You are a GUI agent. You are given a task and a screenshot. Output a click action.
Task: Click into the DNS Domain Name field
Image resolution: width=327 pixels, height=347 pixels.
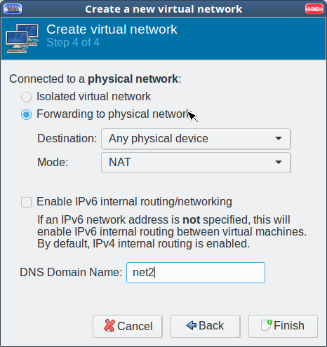pos(196,273)
